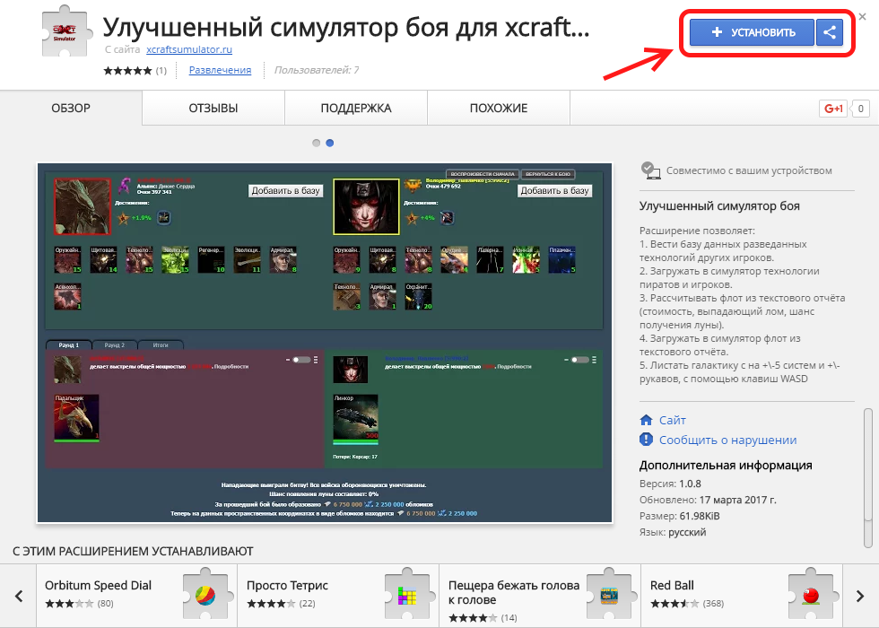Open the ПОХОЖИЕ tab

[499, 109]
